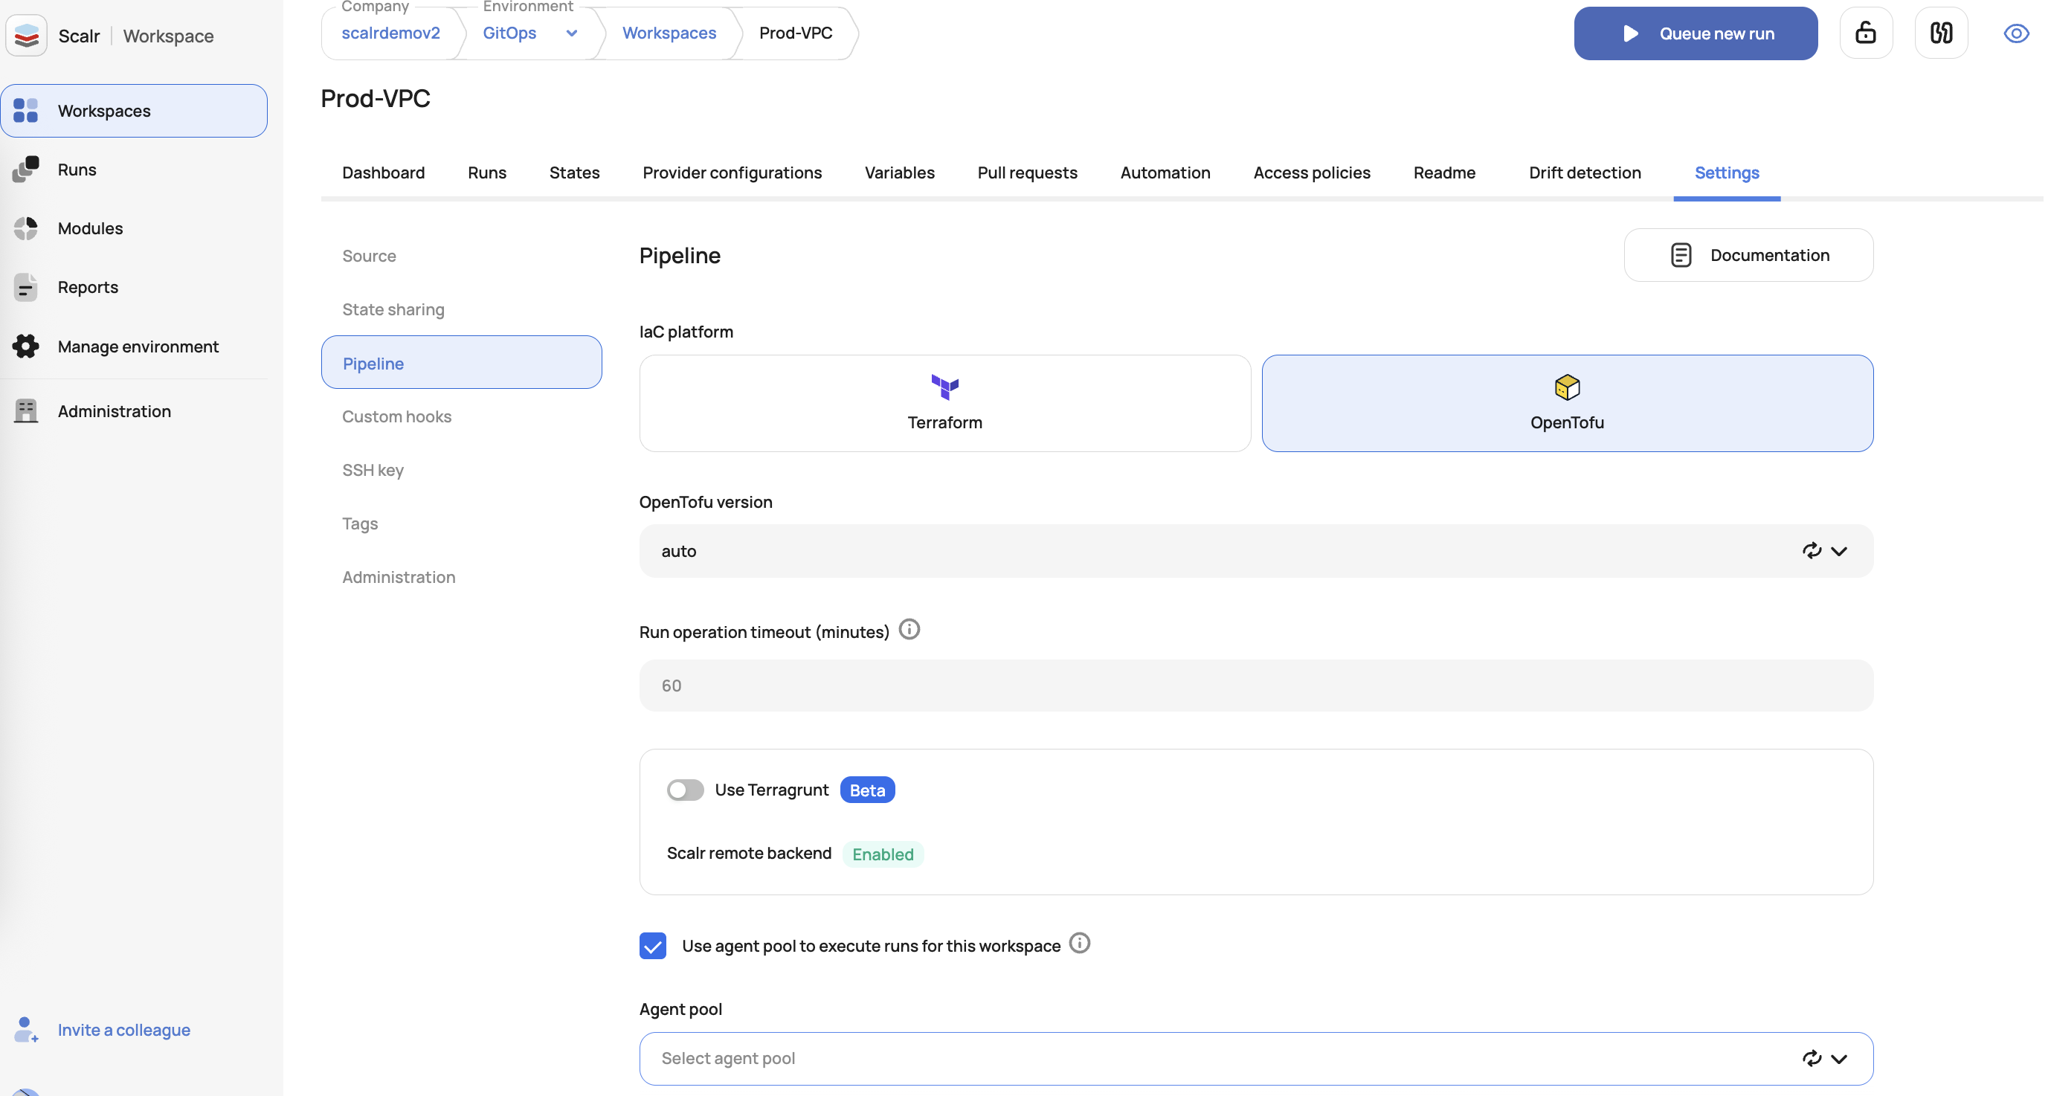Click info icon beside Run operation timeout
The height and width of the screenshot is (1096, 2051).
[909, 630]
